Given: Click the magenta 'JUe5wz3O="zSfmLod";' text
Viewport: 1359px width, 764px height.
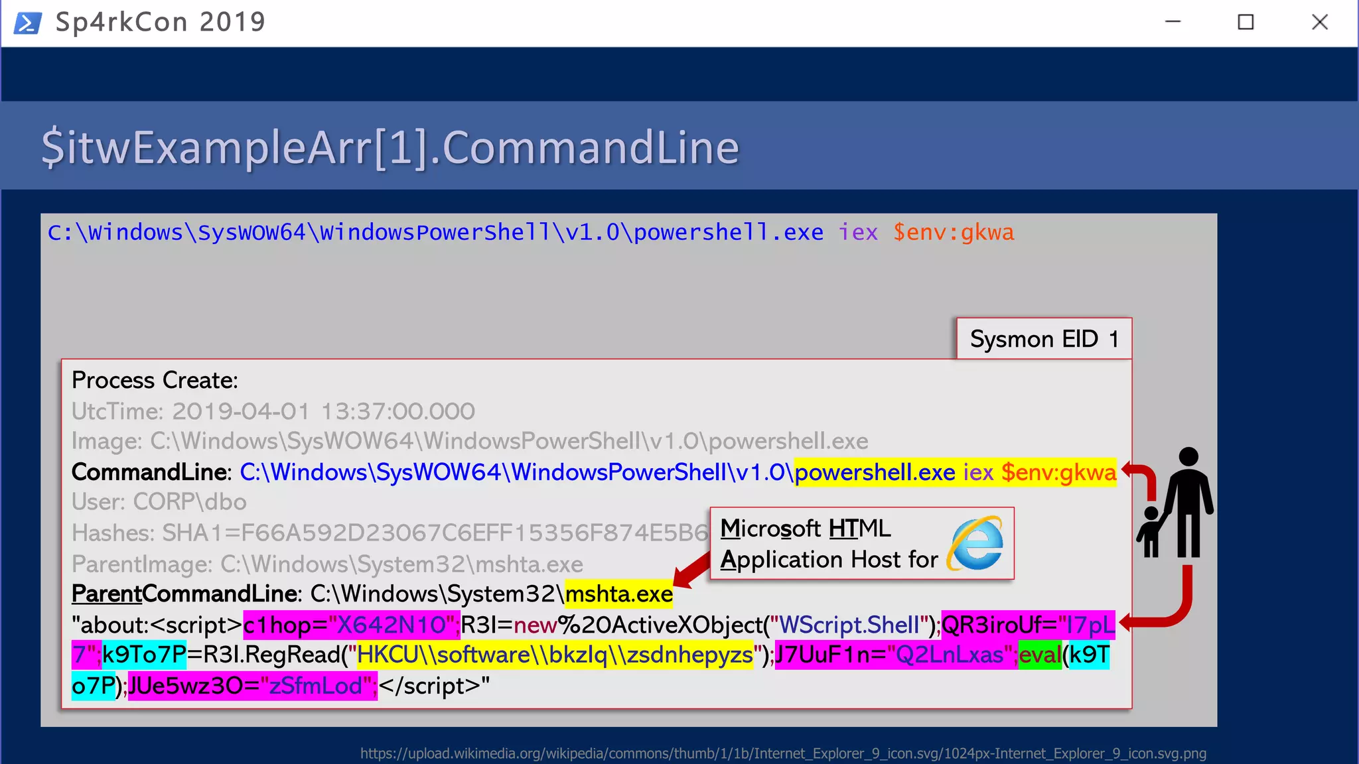Looking at the screenshot, I should pos(252,686).
